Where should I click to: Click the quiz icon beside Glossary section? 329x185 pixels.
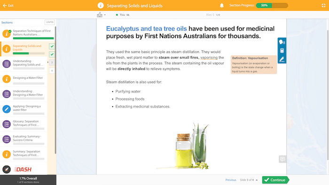[x=7, y=124]
